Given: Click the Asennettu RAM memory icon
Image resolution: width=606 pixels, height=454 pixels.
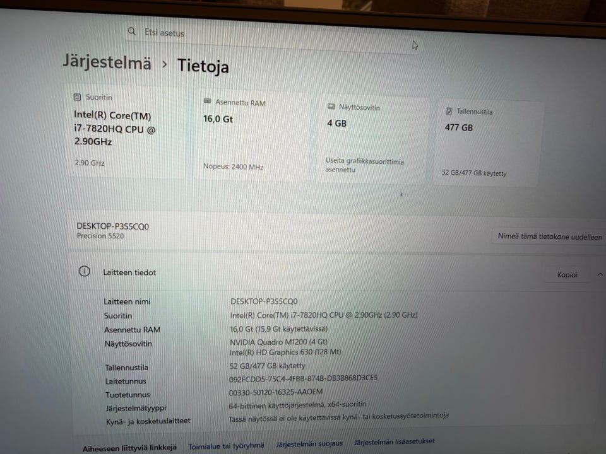Looking at the screenshot, I should tap(207, 101).
